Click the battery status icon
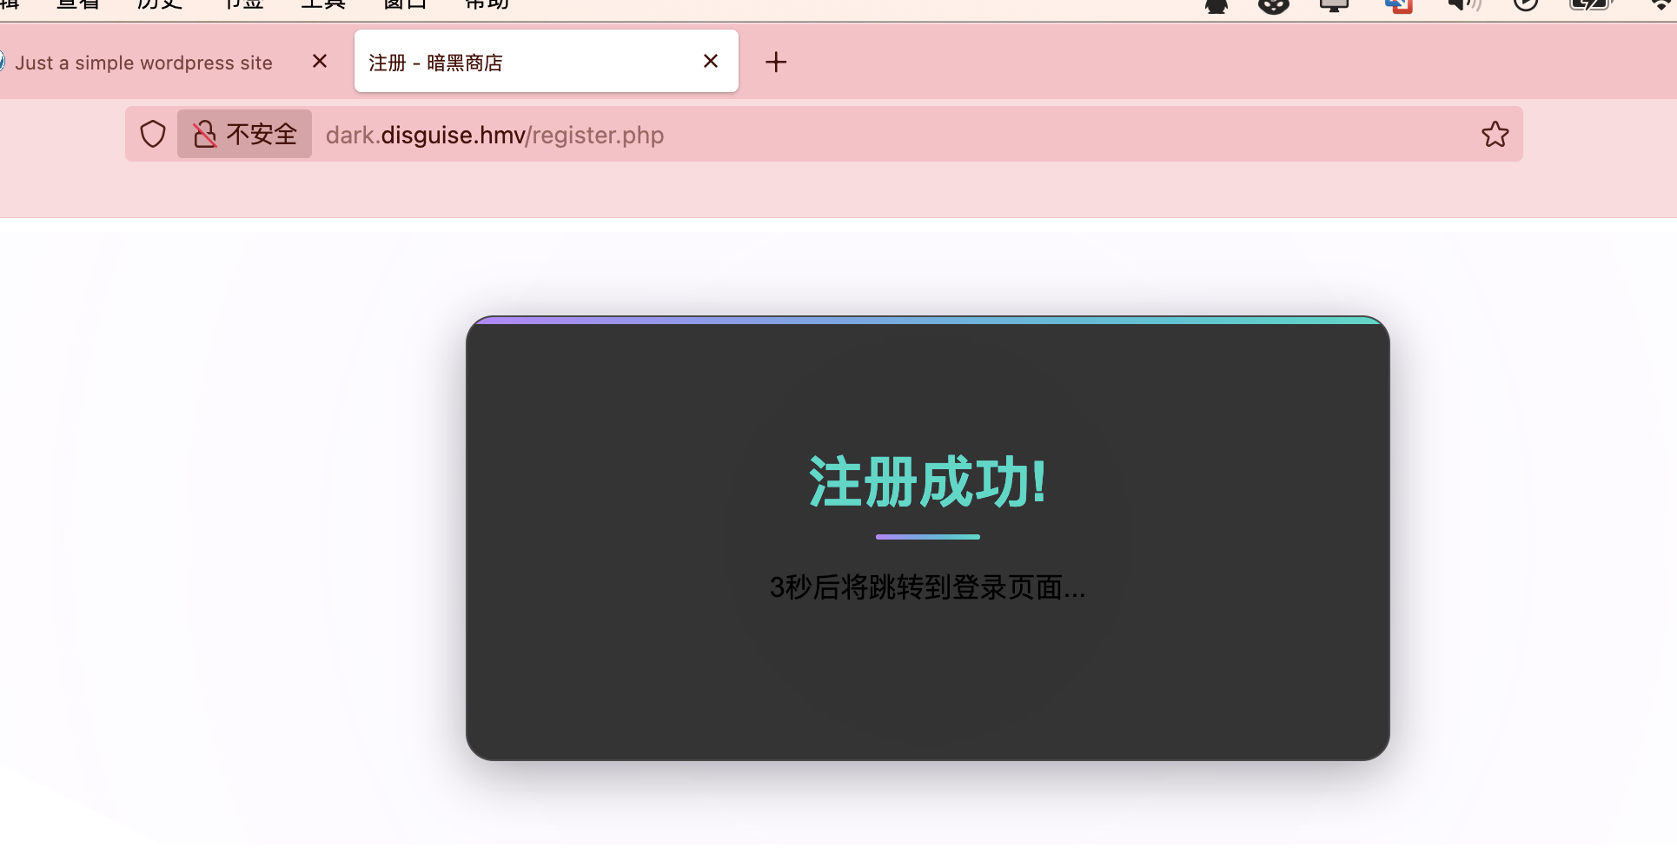The width and height of the screenshot is (1677, 848). [x=1592, y=3]
